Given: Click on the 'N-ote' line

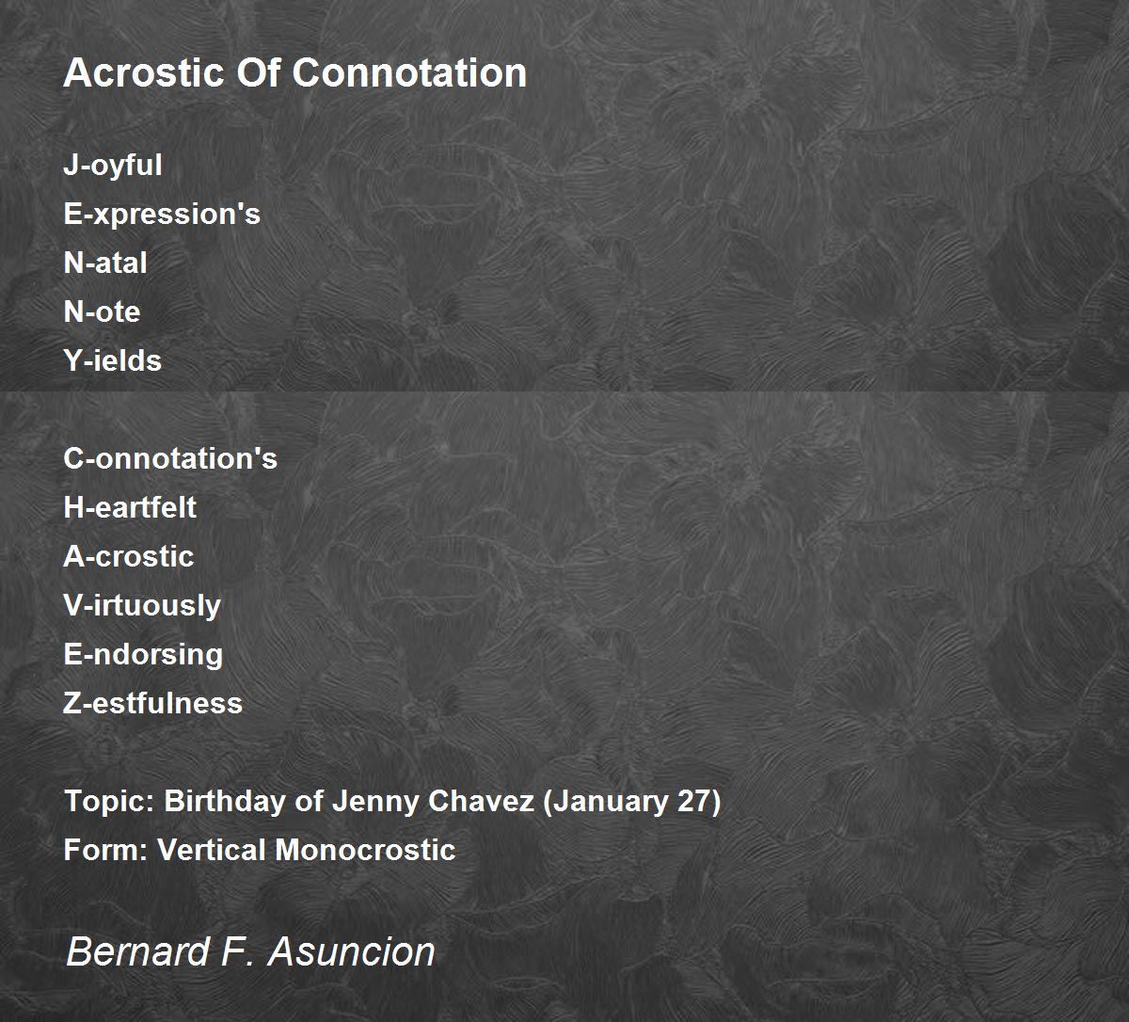Looking at the screenshot, I should pyautogui.click(x=102, y=312).
